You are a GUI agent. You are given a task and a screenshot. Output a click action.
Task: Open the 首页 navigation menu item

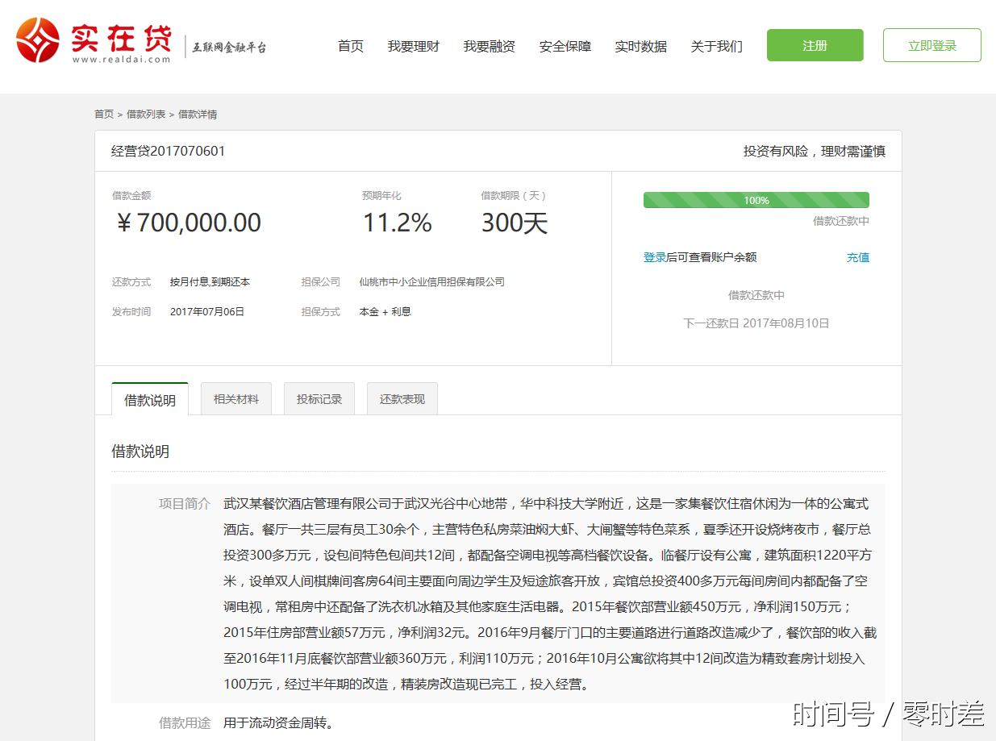click(x=350, y=46)
